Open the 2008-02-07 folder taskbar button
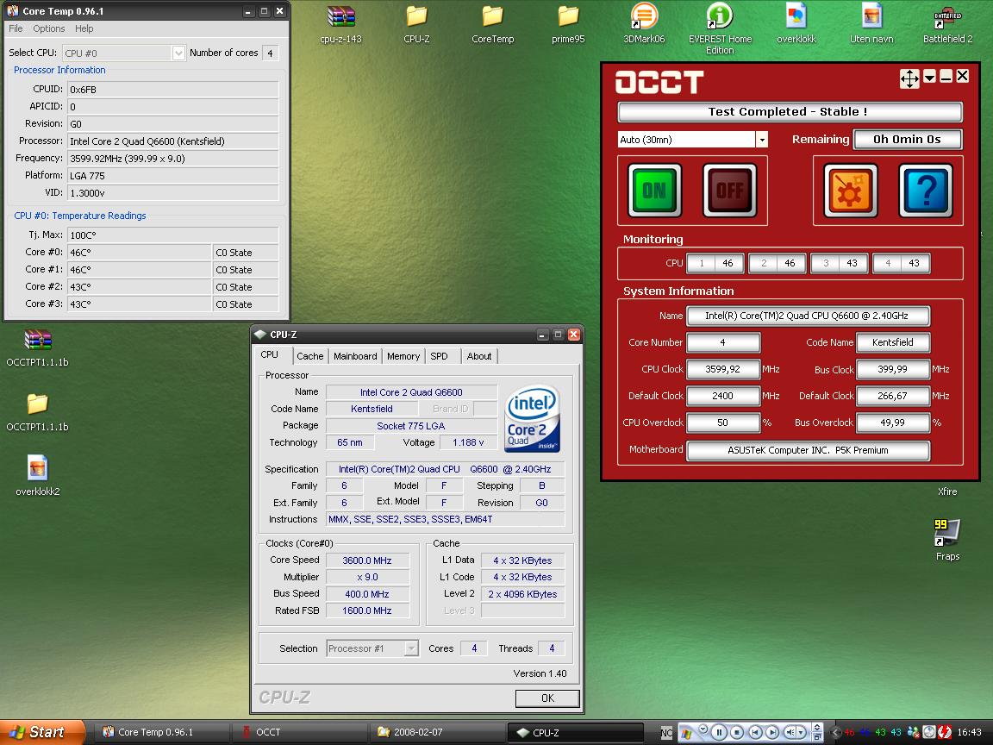 click(x=437, y=732)
